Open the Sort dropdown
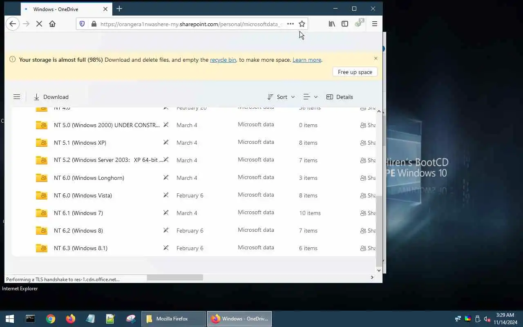523x327 pixels. (x=281, y=97)
